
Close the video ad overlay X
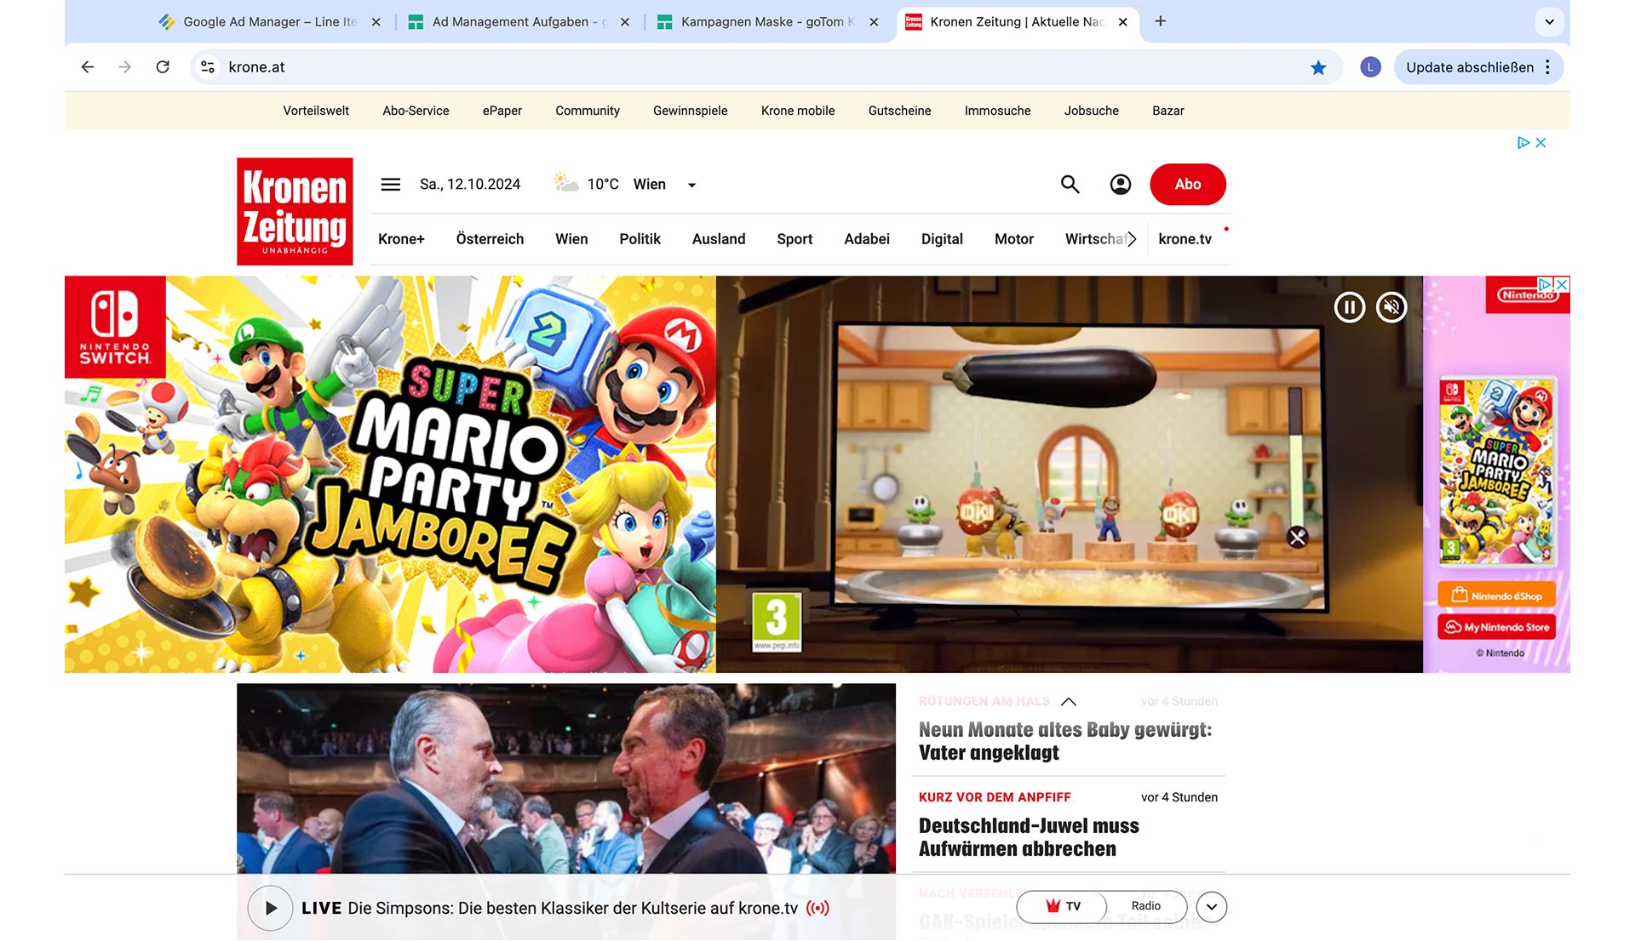(x=1297, y=537)
